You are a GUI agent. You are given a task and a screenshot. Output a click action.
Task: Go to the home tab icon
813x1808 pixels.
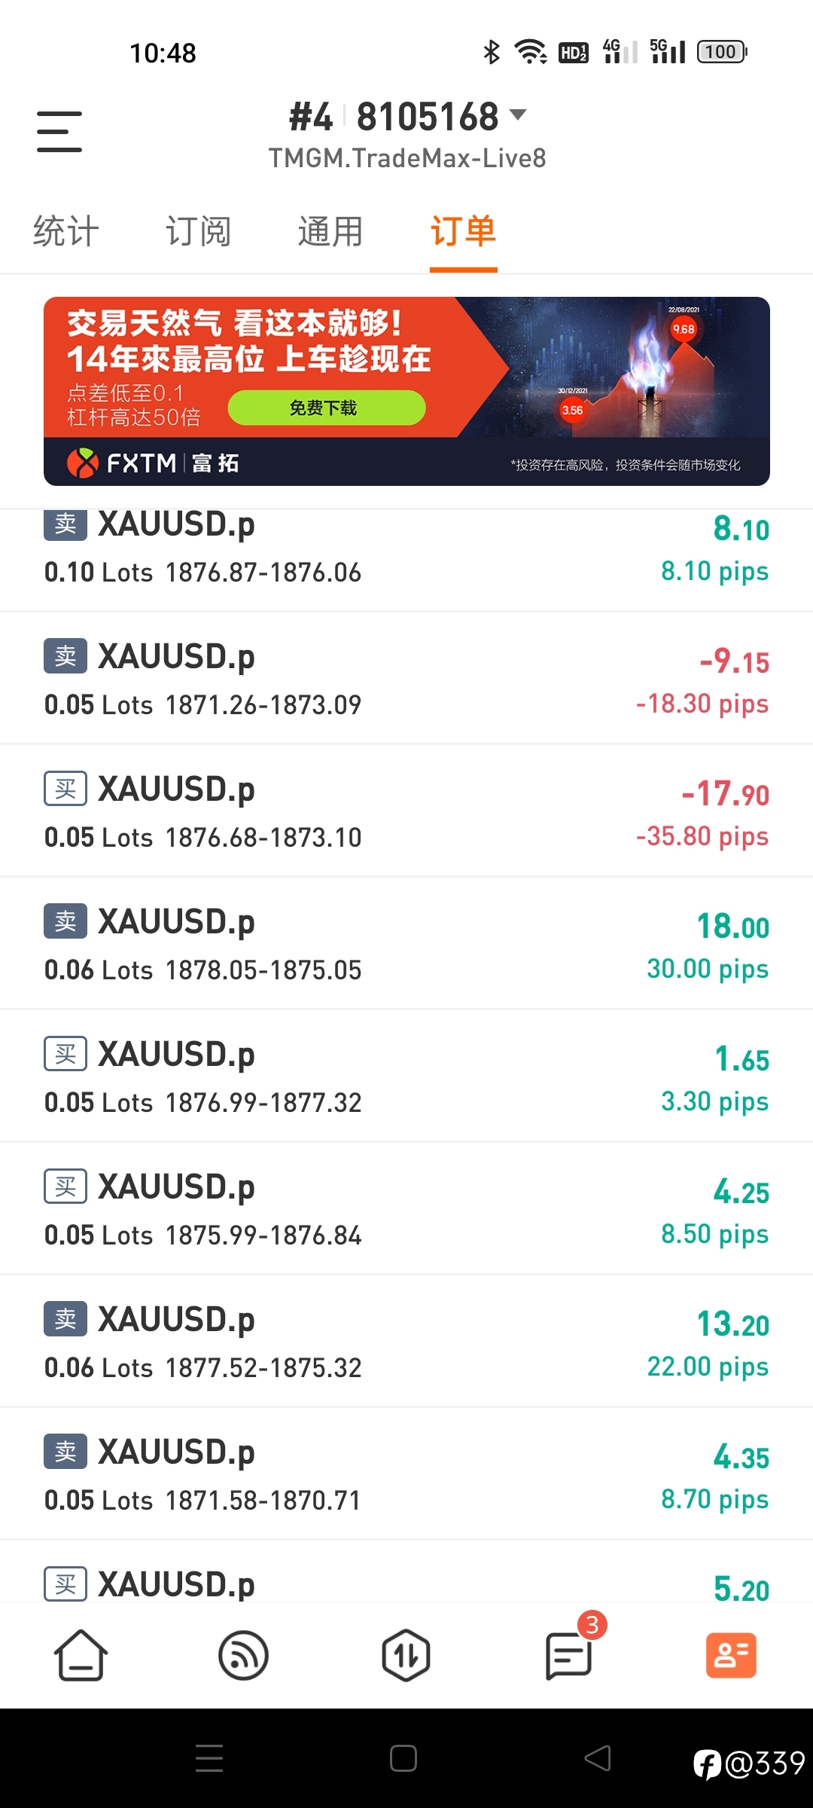81,1655
